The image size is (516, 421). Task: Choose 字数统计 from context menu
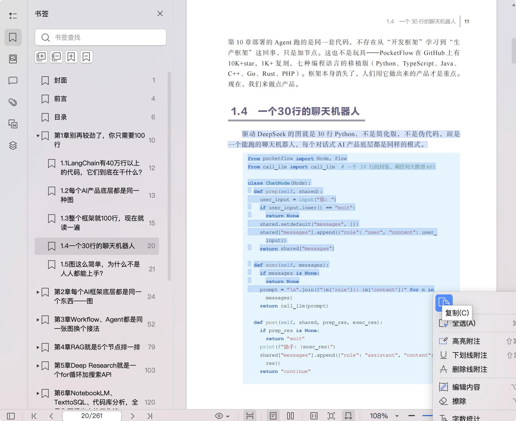tap(466, 418)
